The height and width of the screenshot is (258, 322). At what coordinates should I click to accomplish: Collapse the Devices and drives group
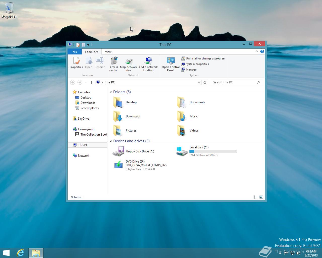point(111,141)
